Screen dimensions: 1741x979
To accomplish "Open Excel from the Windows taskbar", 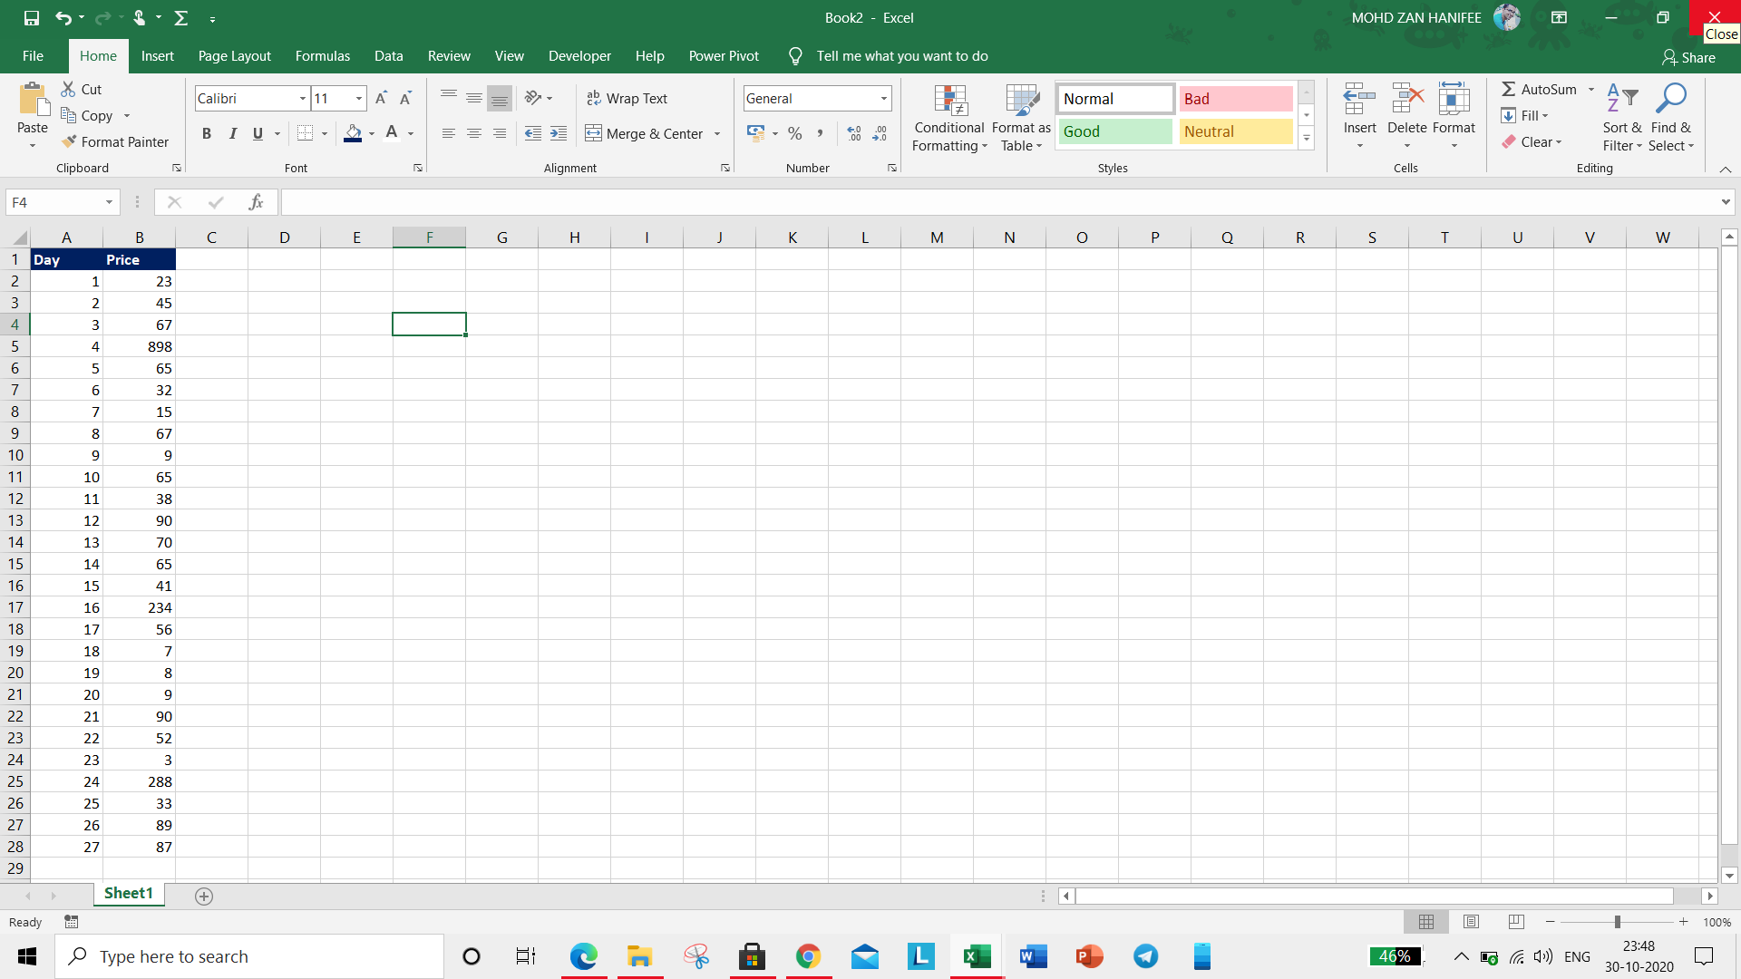I will point(977,956).
